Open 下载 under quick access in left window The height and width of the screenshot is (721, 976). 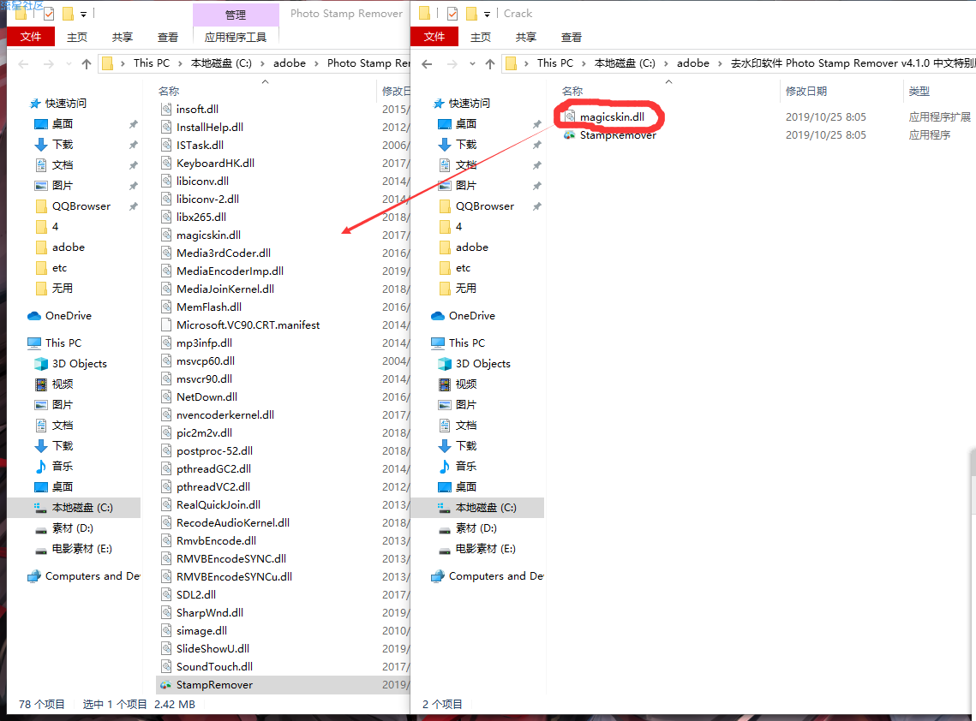[x=63, y=145]
